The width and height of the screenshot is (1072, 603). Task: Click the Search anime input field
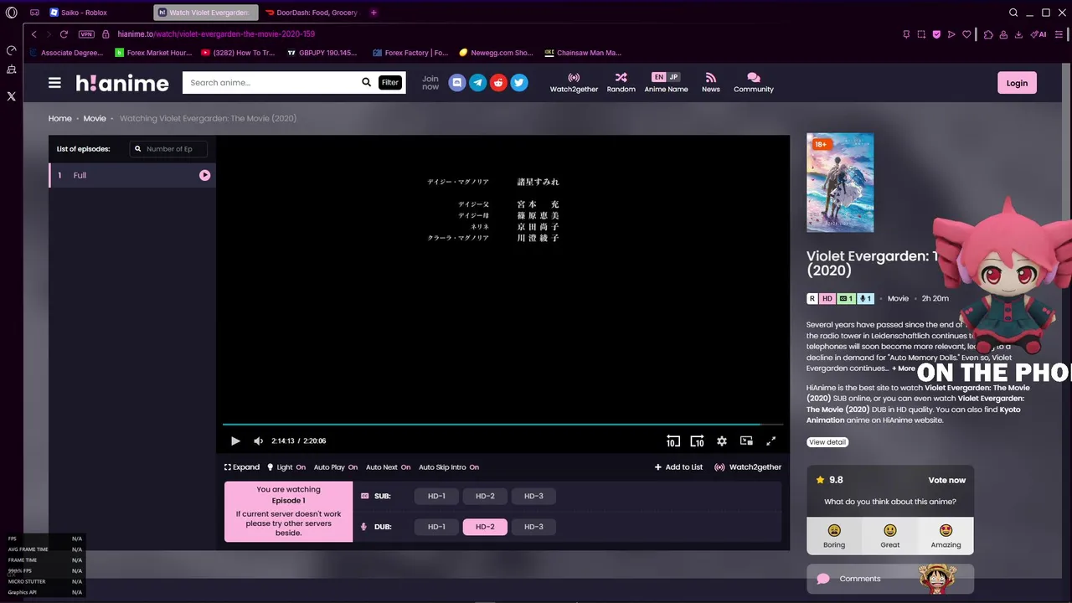(x=271, y=83)
